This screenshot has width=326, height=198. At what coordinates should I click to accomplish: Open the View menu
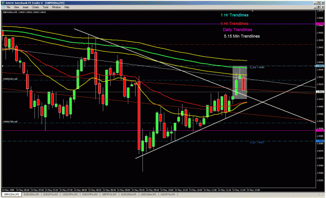pyautogui.click(x=16, y=7)
